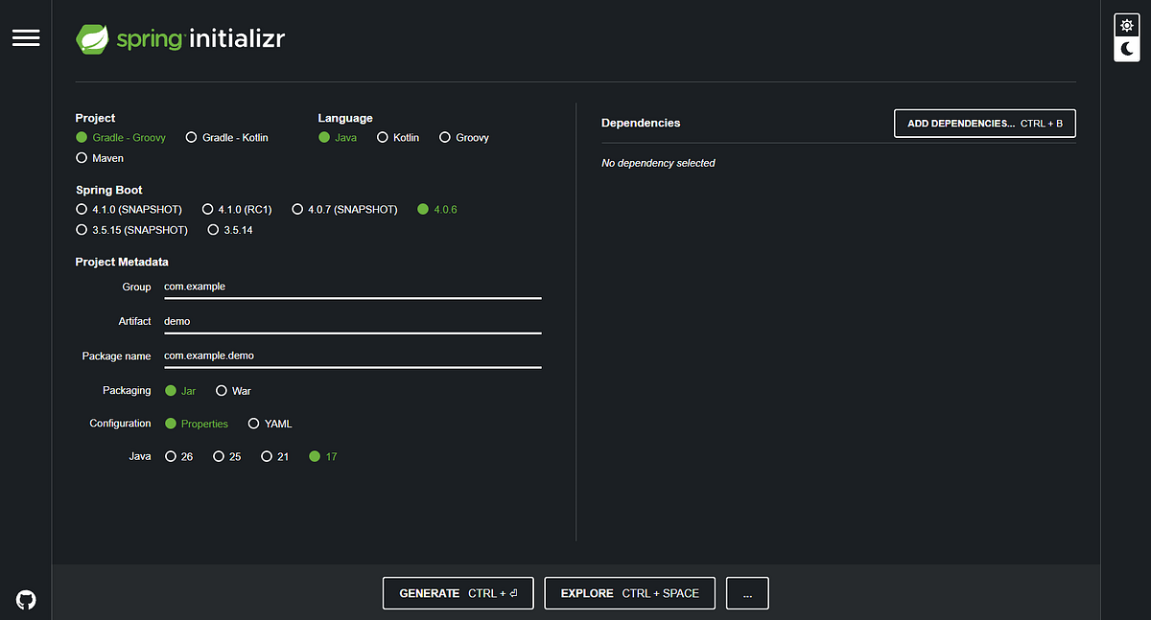The height and width of the screenshot is (620, 1151).
Task: Select Java version 26
Action: click(x=179, y=456)
